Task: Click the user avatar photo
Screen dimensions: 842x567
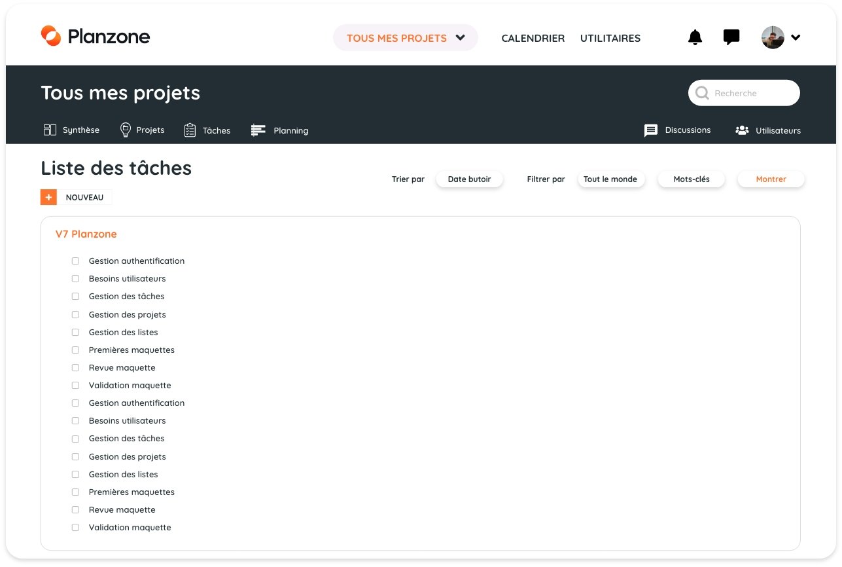Action: [x=773, y=37]
